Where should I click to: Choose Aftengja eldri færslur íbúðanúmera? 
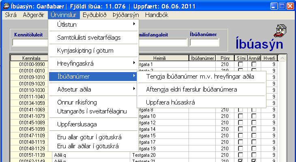pos(202,90)
